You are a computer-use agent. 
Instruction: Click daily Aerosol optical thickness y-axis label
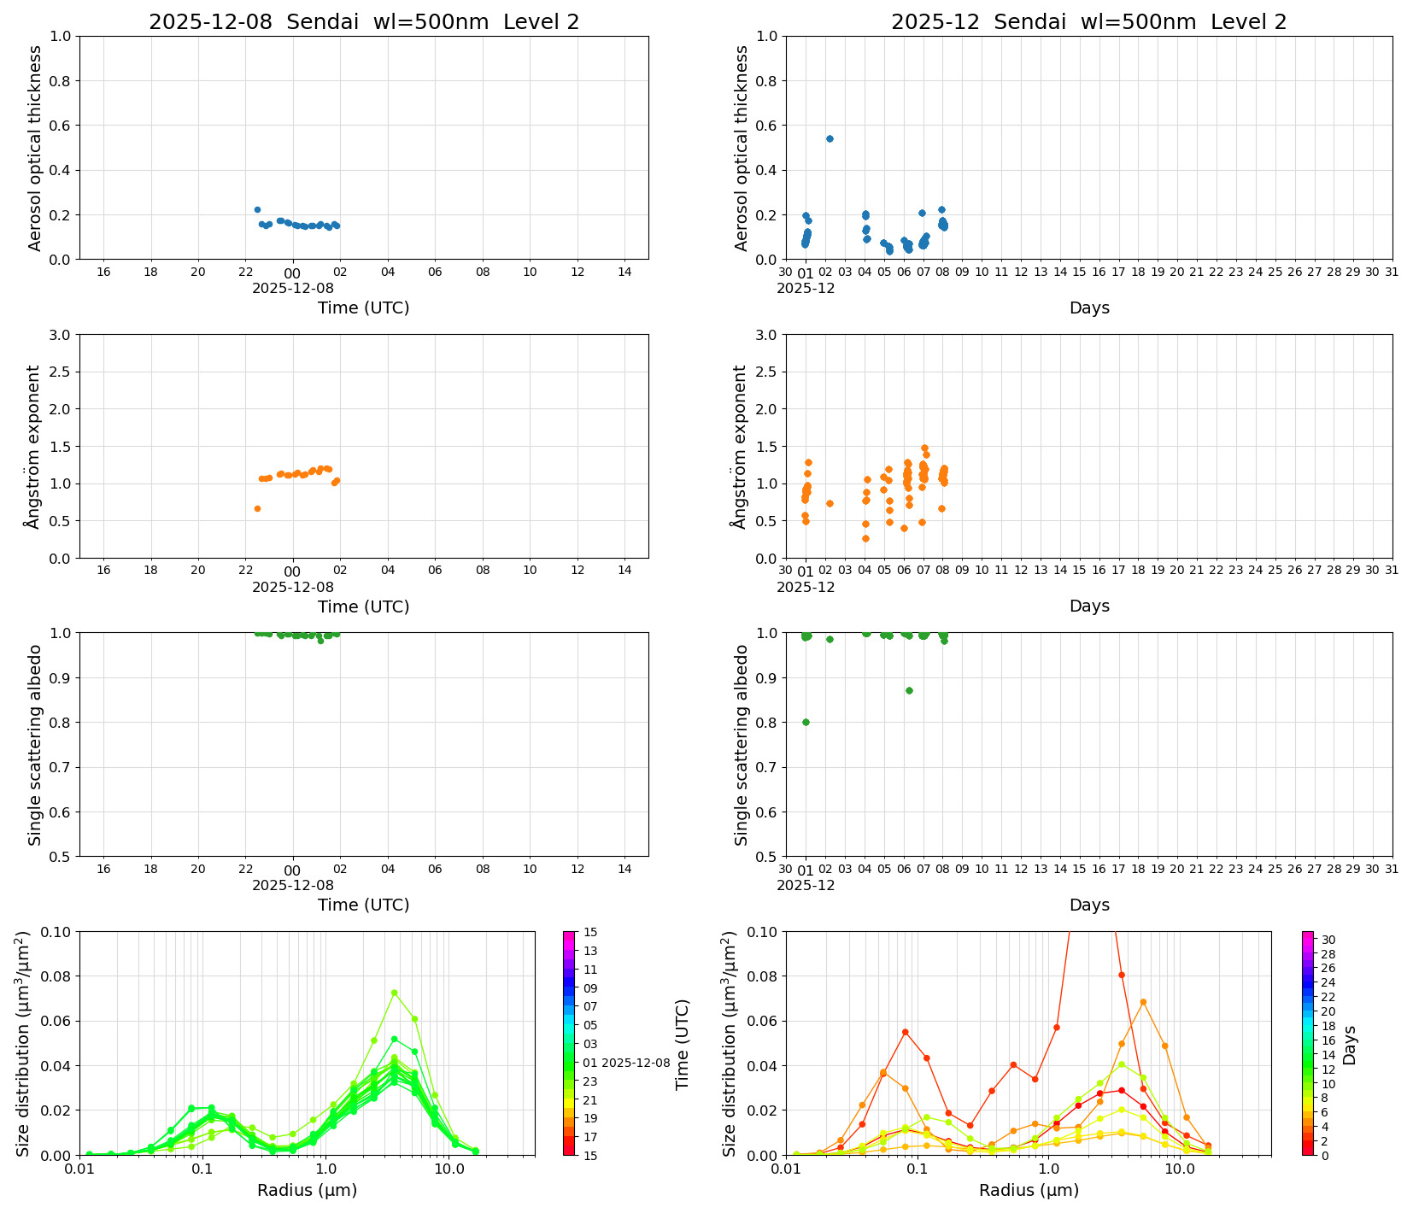(x=35, y=148)
